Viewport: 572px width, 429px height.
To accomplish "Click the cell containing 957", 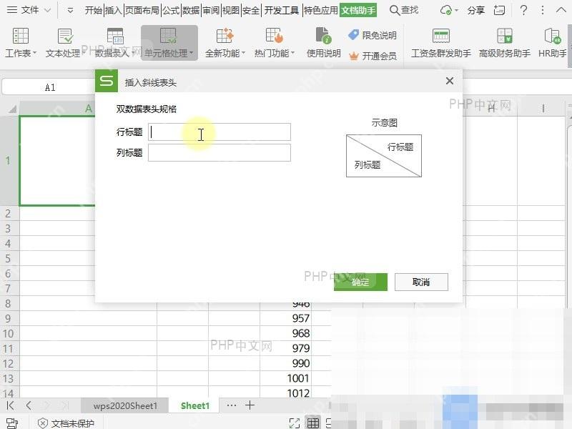I will click(285, 318).
